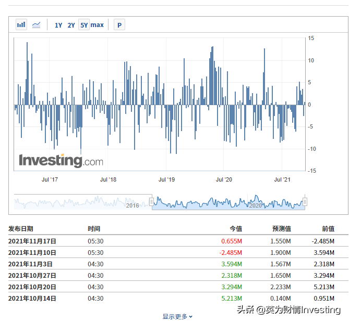Click the P button in chart toolbar
The image size is (349, 322).
coord(119,24)
